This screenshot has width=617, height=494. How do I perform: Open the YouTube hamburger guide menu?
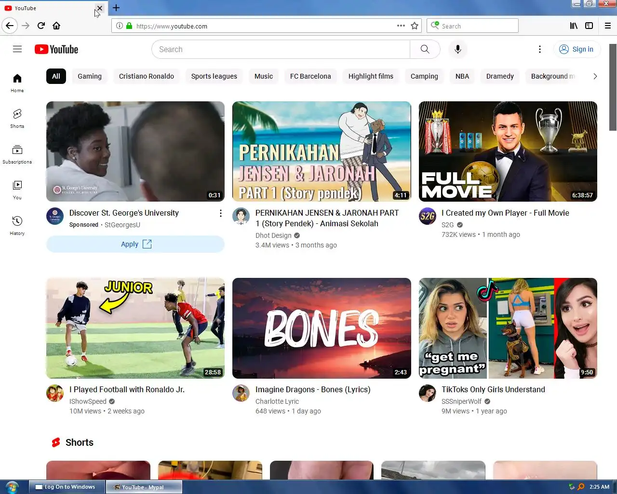tap(17, 49)
